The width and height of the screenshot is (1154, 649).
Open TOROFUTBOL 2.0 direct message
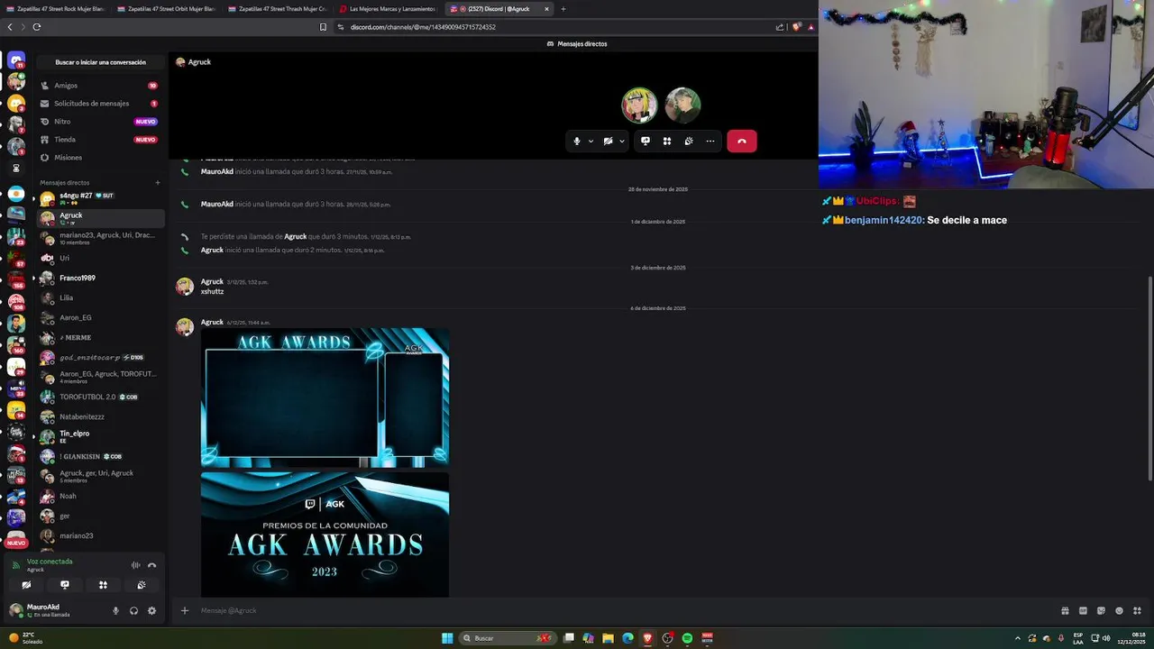click(x=100, y=397)
